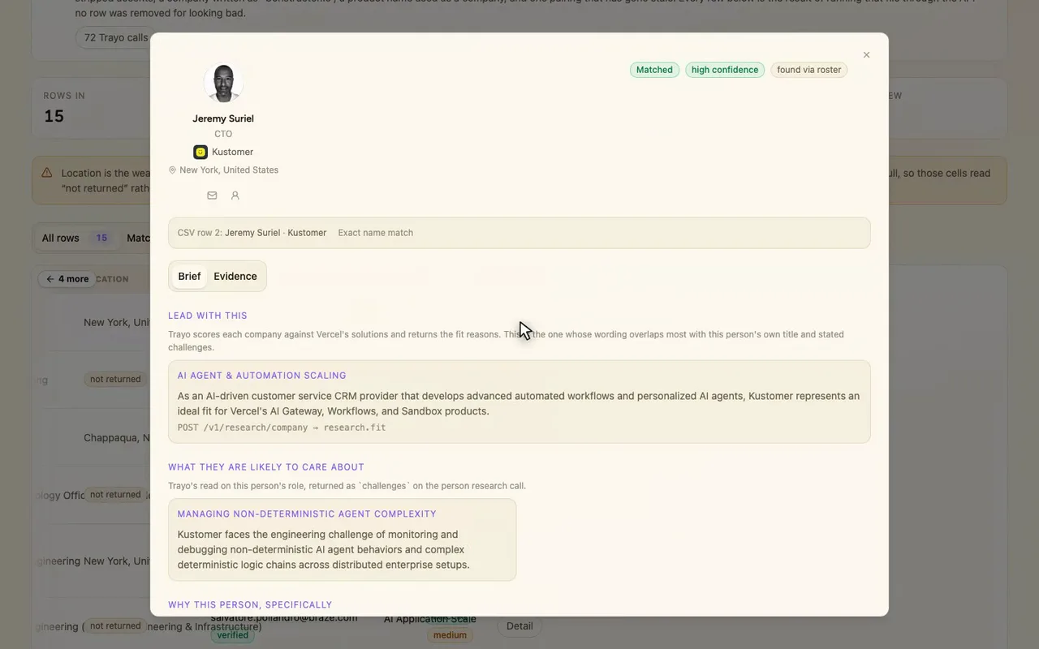Click the warning triangle icon in the location notice
The height and width of the screenshot is (649, 1039).
point(48,173)
